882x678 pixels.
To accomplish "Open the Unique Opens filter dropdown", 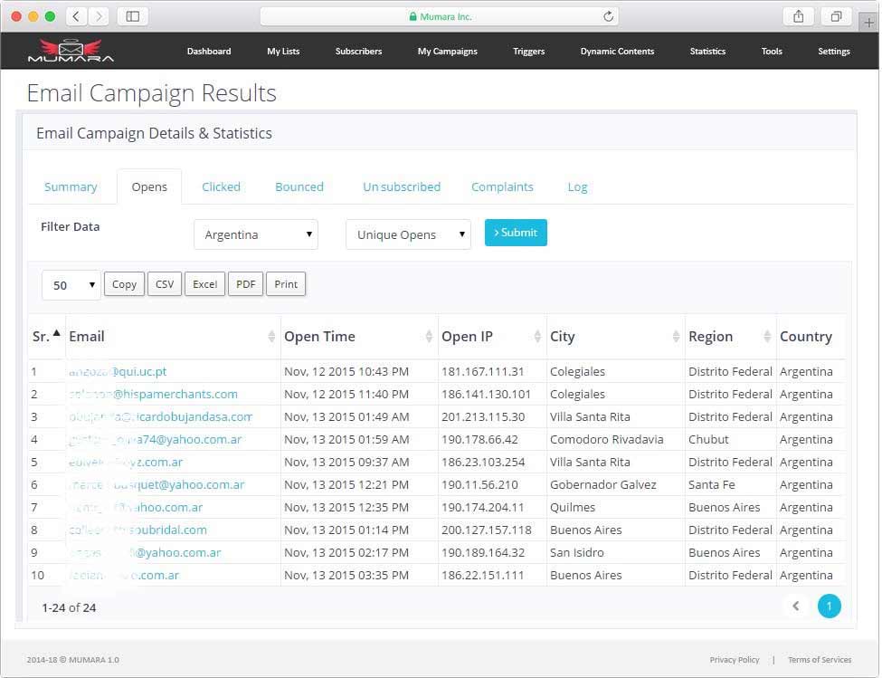I will pos(407,233).
